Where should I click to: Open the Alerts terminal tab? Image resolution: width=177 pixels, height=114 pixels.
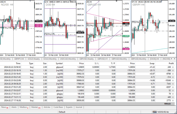(x=14, y=107)
